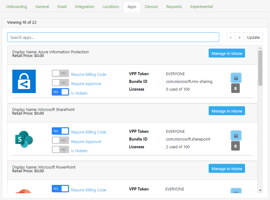
Task: Click Manage in Intune for Azure Information Protection
Action: point(227,53)
